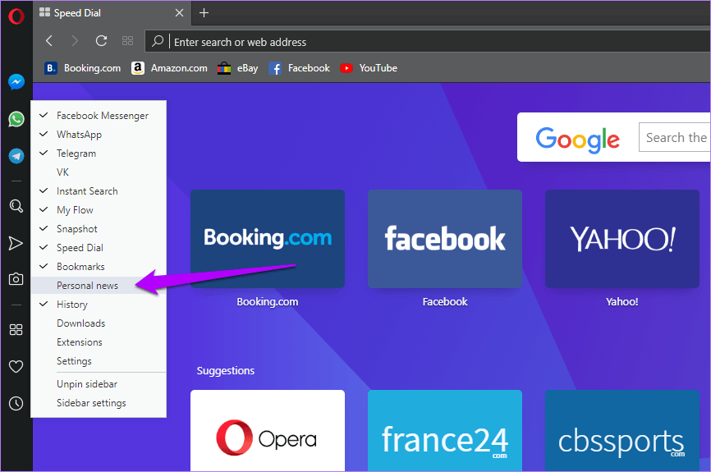Open My Flow from the sidebar
711x472 pixels.
point(16,244)
